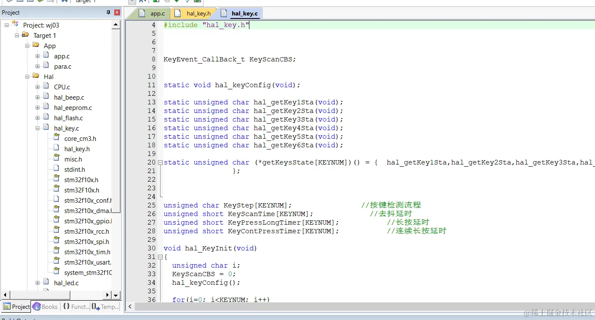
Task: Expand para.c dependencies in project tree
Action: 37,66
